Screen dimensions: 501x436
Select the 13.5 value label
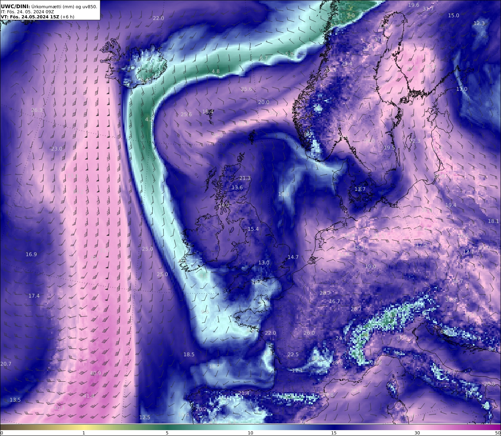click(x=15, y=400)
